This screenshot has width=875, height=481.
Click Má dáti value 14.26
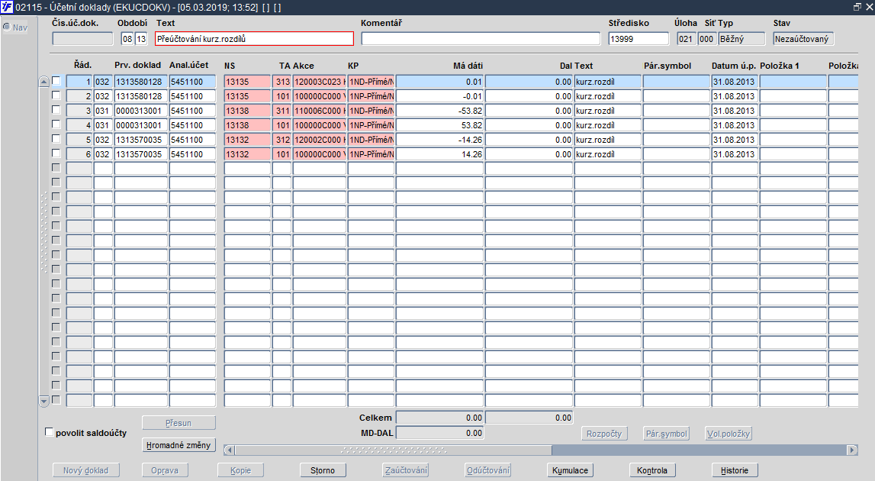(439, 154)
